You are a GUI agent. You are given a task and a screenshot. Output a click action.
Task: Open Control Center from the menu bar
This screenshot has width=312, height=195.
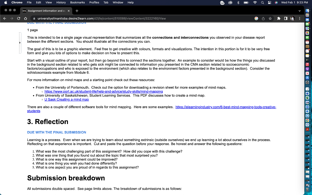click(x=269, y=2)
